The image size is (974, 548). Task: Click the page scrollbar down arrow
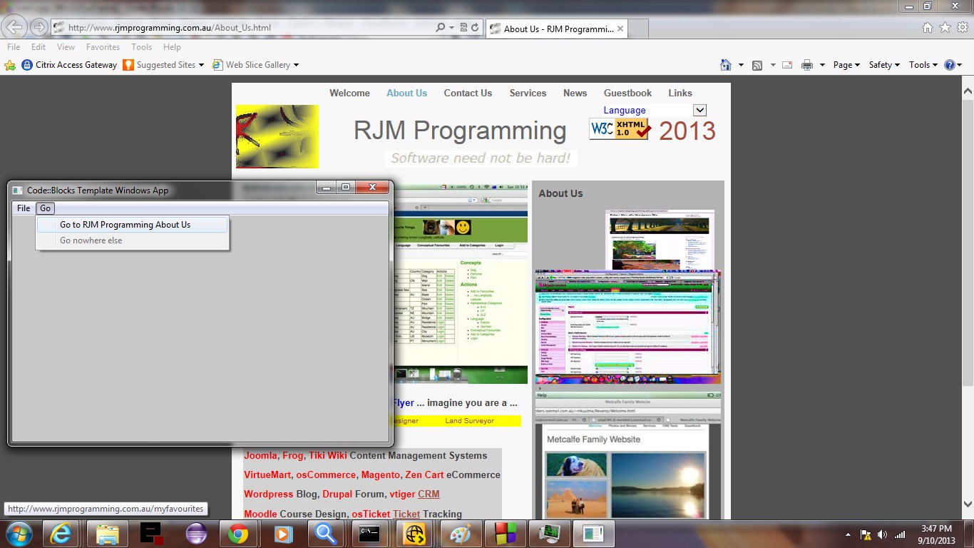pyautogui.click(x=968, y=502)
